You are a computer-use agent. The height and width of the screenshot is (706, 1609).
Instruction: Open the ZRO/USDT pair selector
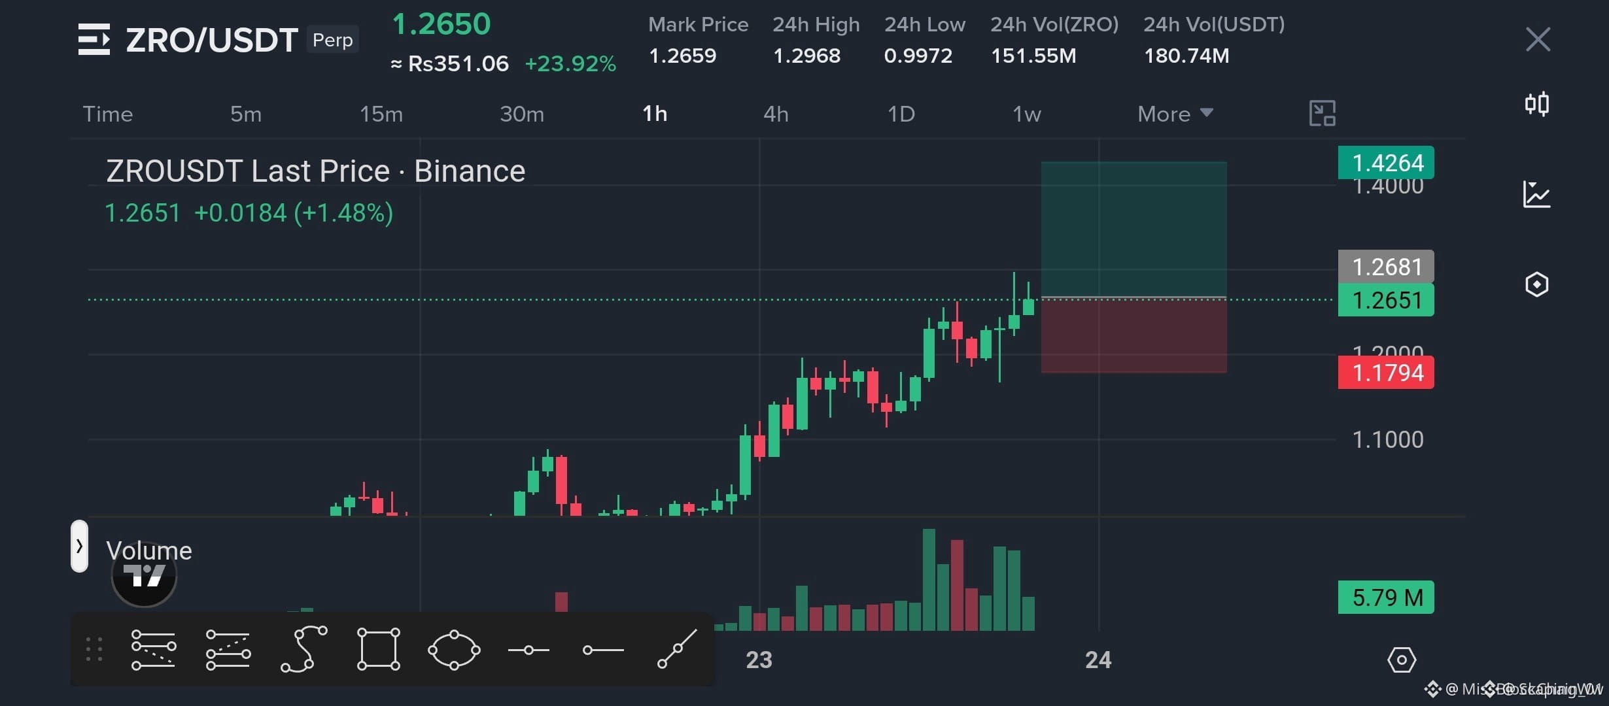click(212, 40)
